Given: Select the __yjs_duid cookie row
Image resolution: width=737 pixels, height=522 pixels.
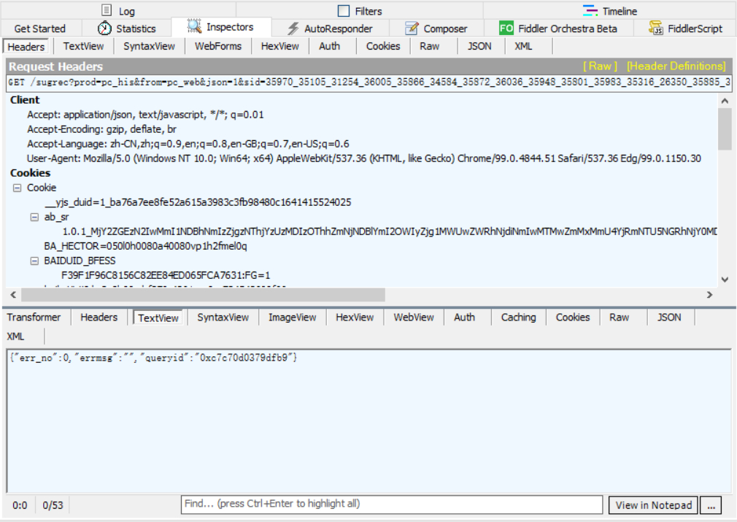Looking at the screenshot, I should pyautogui.click(x=198, y=202).
